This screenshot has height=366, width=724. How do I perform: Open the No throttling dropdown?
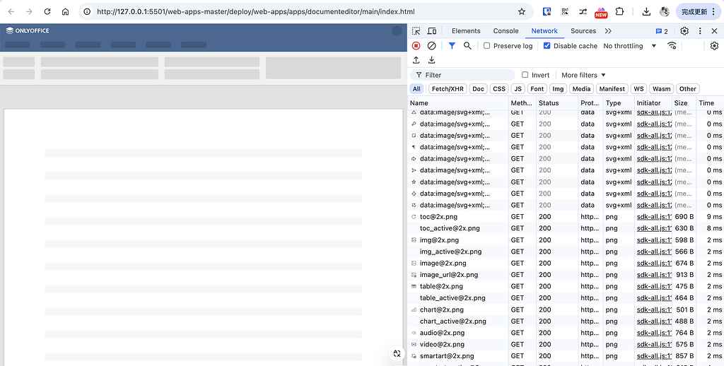click(630, 46)
